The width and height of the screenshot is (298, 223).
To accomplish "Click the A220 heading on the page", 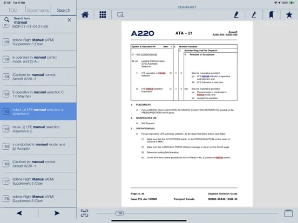I will [143, 33].
